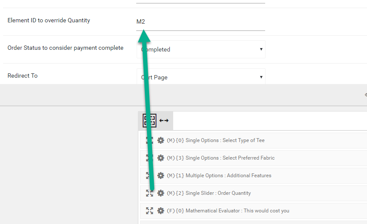Select the Single Options Select Type of Tee row
Image resolution: width=367 pixels, height=224 pixels.
(x=254, y=140)
